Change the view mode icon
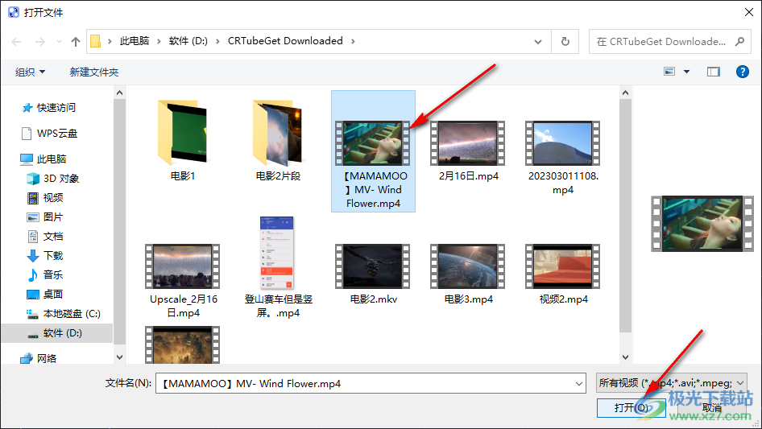Screen dimensions: 762x429 coord(669,72)
